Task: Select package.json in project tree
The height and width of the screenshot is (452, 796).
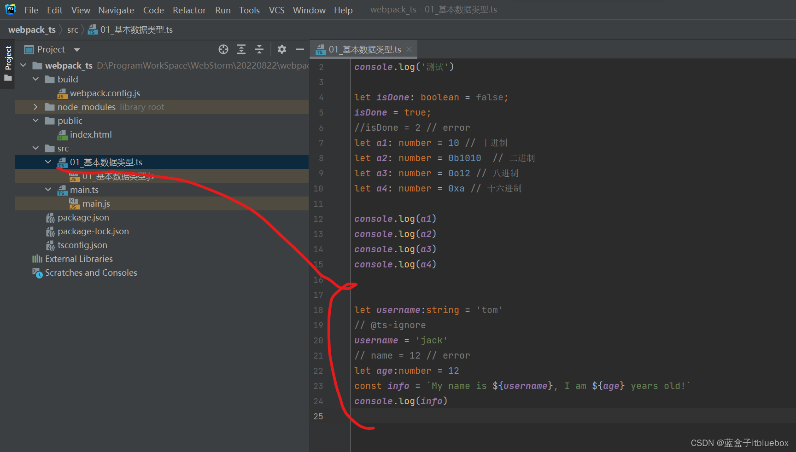Action: coord(83,218)
